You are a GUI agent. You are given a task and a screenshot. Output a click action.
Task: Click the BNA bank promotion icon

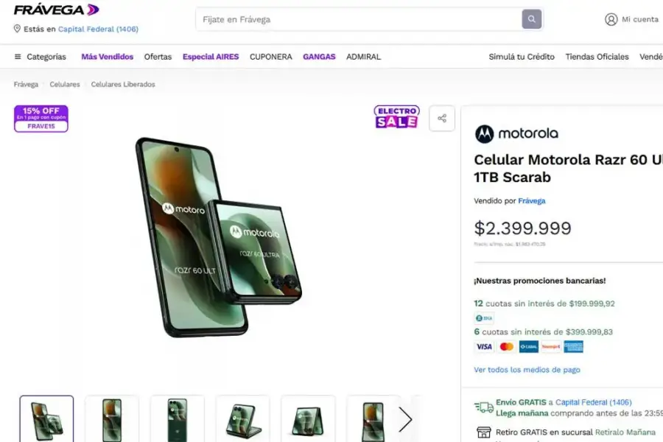(x=484, y=318)
